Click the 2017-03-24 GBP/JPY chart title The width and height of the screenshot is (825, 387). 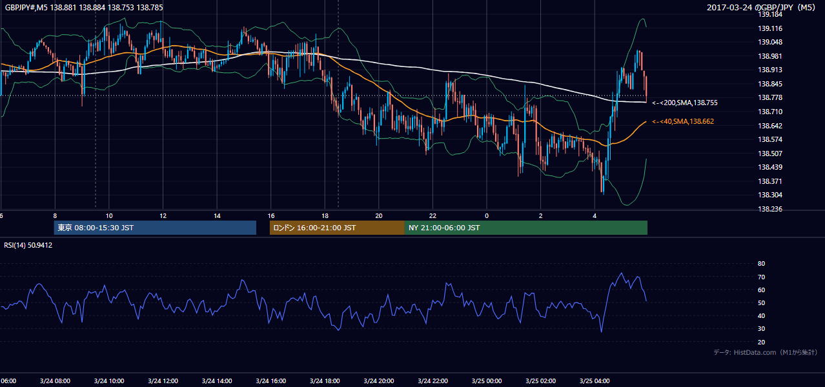762,7
